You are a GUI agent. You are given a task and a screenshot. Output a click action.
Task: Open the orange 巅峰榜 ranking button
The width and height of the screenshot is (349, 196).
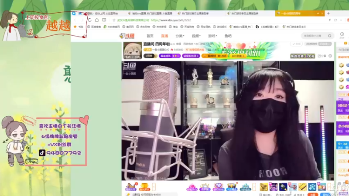pos(215,56)
